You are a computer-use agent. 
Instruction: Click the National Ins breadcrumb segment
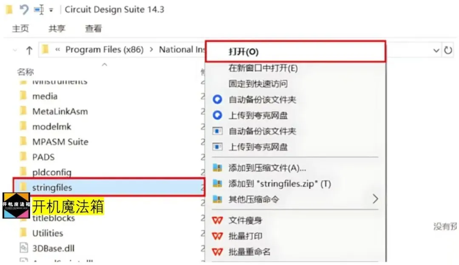182,49
